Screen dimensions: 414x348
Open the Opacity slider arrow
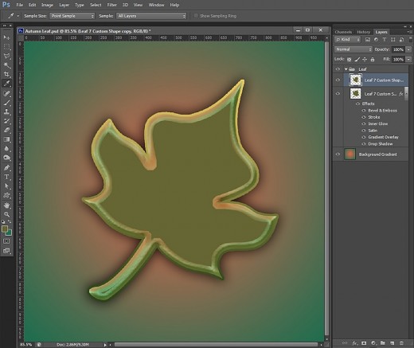(x=408, y=49)
